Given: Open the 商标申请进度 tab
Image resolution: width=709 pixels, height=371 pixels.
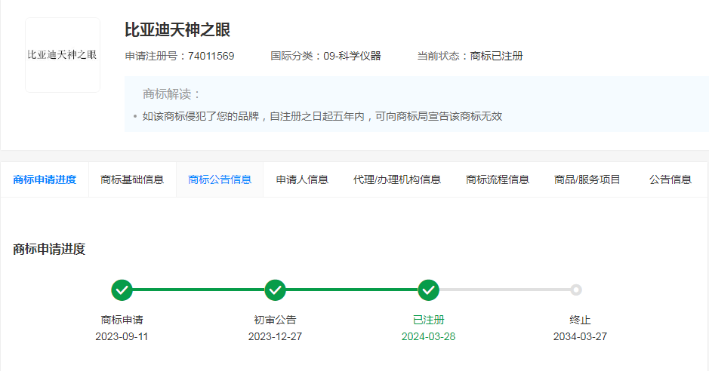Looking at the screenshot, I should (x=45, y=179).
